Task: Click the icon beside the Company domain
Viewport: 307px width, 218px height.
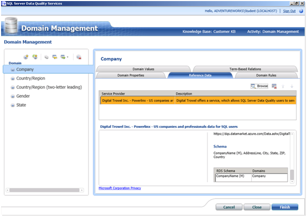Action: coord(12,69)
